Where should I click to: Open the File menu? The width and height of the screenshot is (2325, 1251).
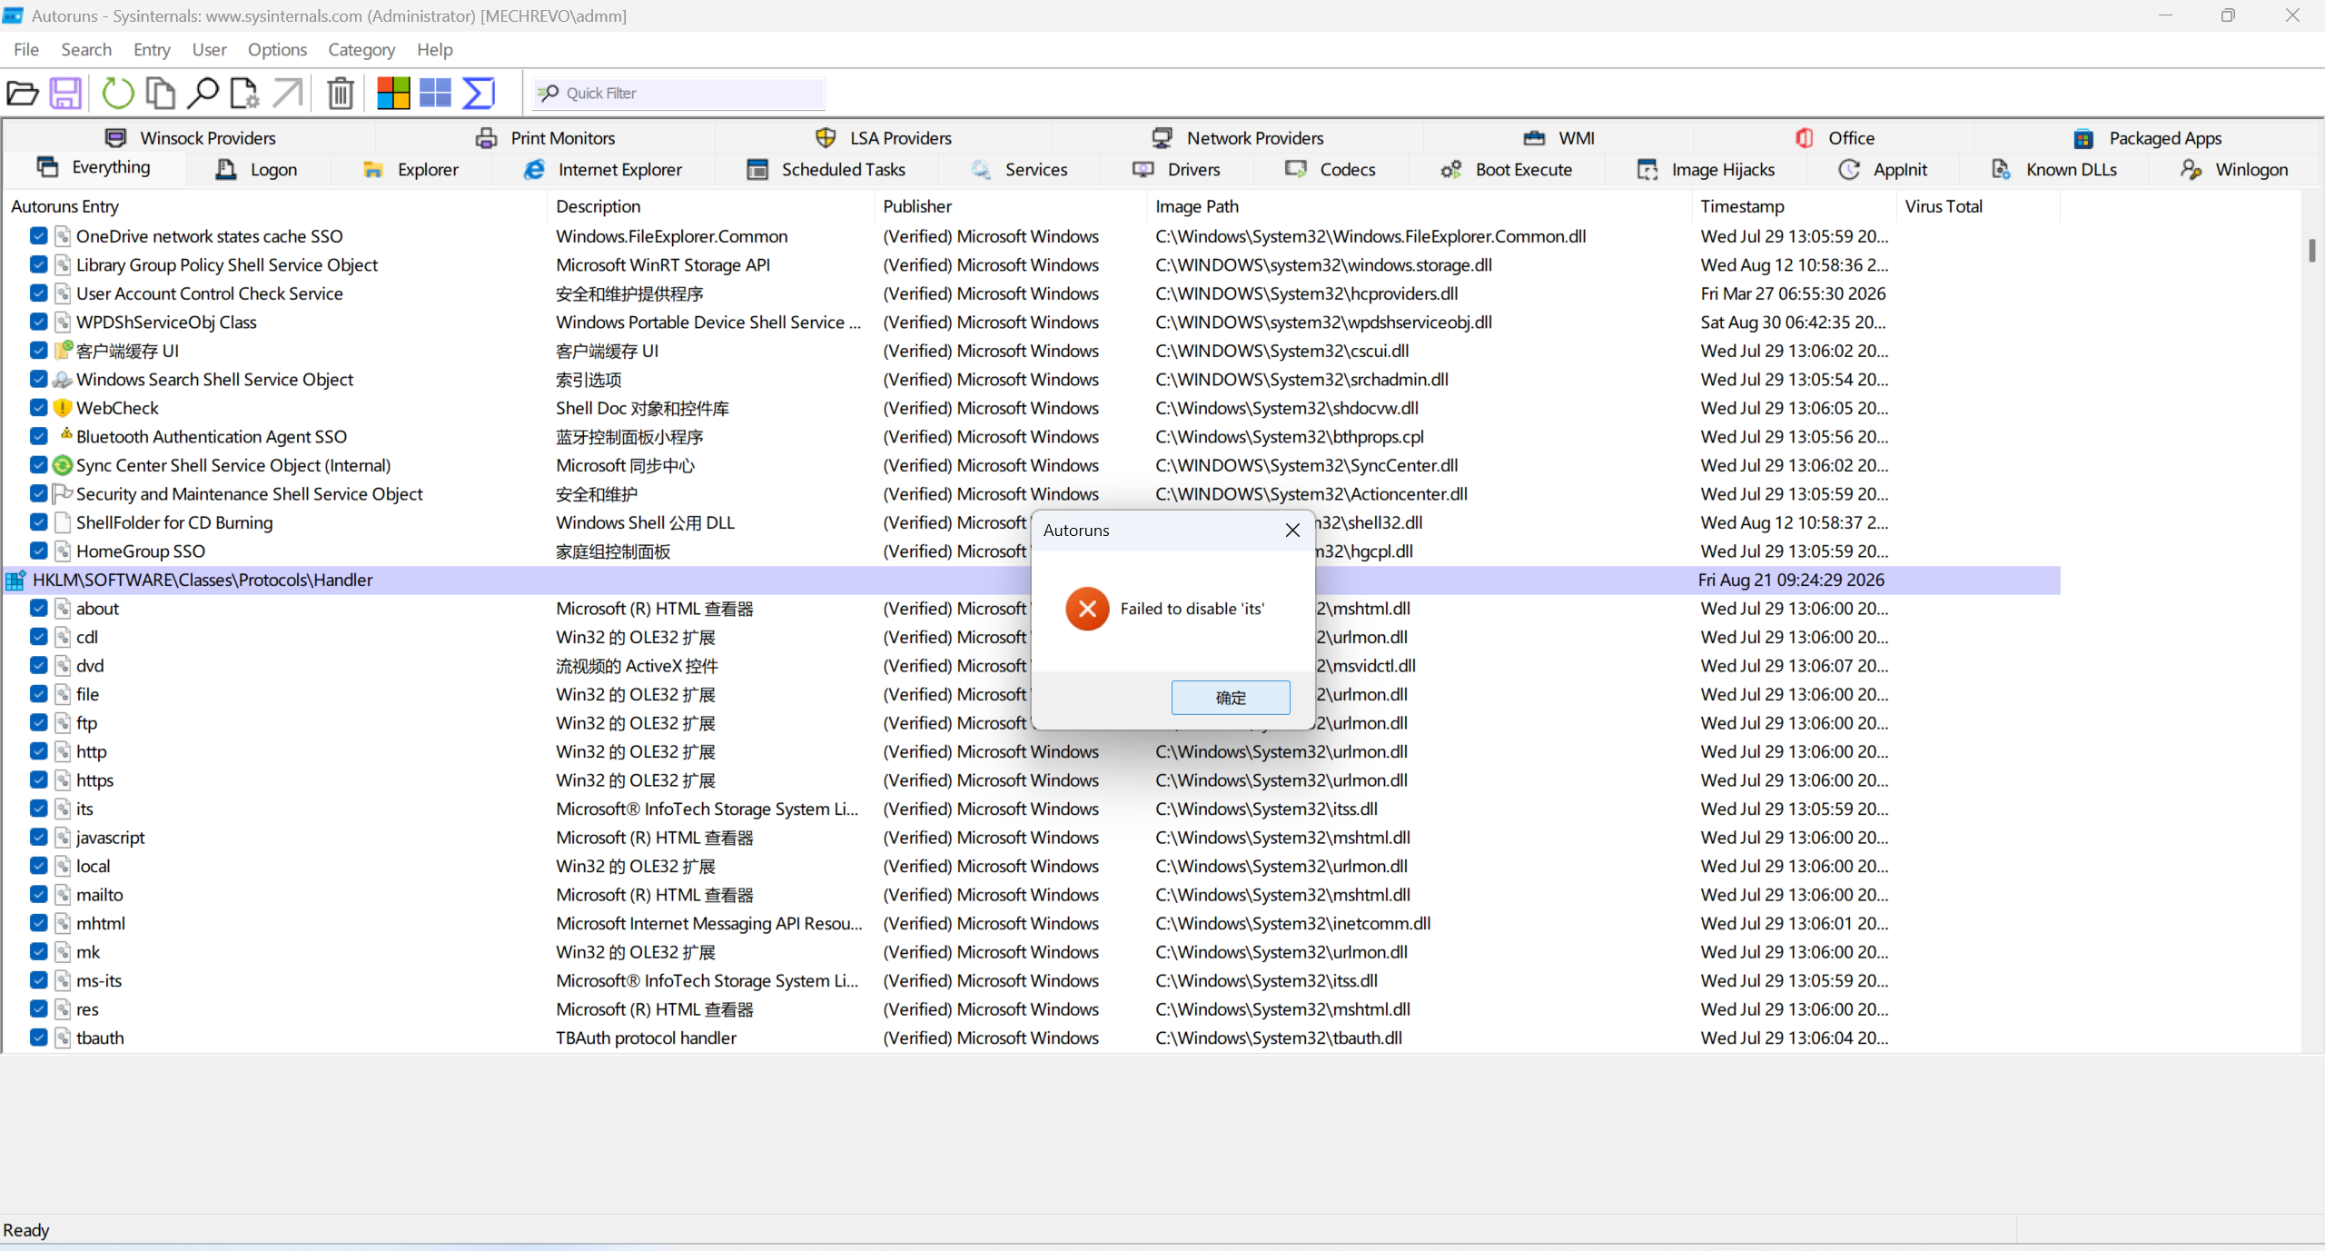pyautogui.click(x=26, y=50)
